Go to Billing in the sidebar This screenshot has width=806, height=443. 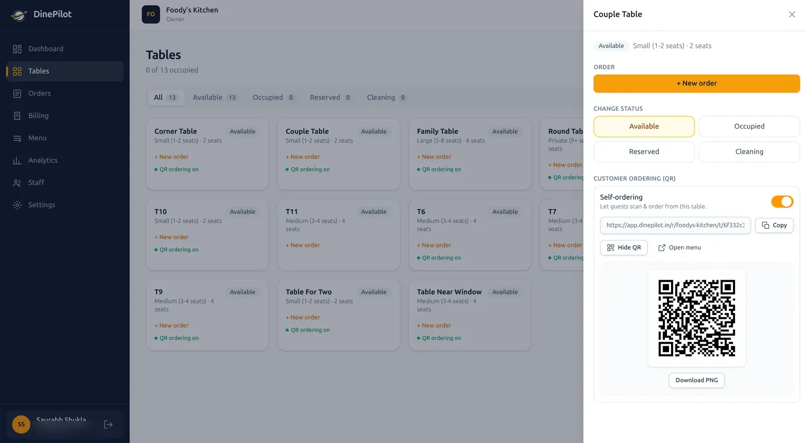[64, 115]
